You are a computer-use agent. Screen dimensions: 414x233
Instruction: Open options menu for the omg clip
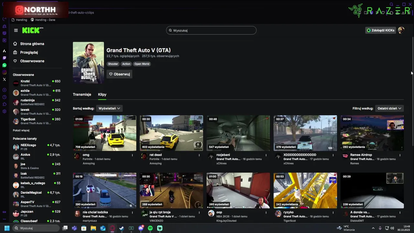[132, 155]
